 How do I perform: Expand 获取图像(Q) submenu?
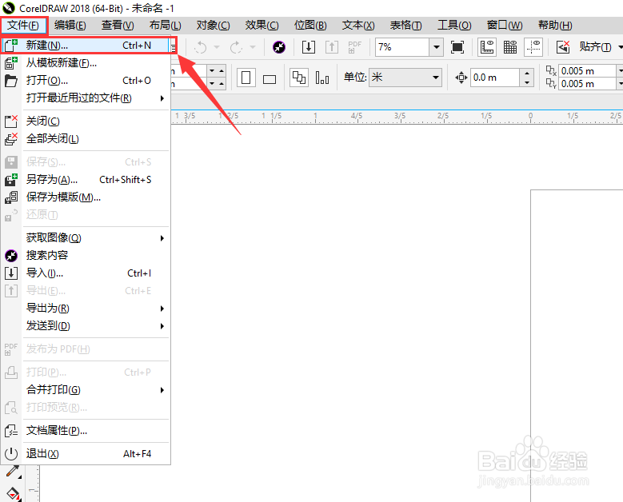86,238
